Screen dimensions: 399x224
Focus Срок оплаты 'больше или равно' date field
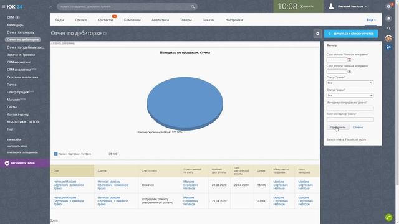click(x=337, y=60)
